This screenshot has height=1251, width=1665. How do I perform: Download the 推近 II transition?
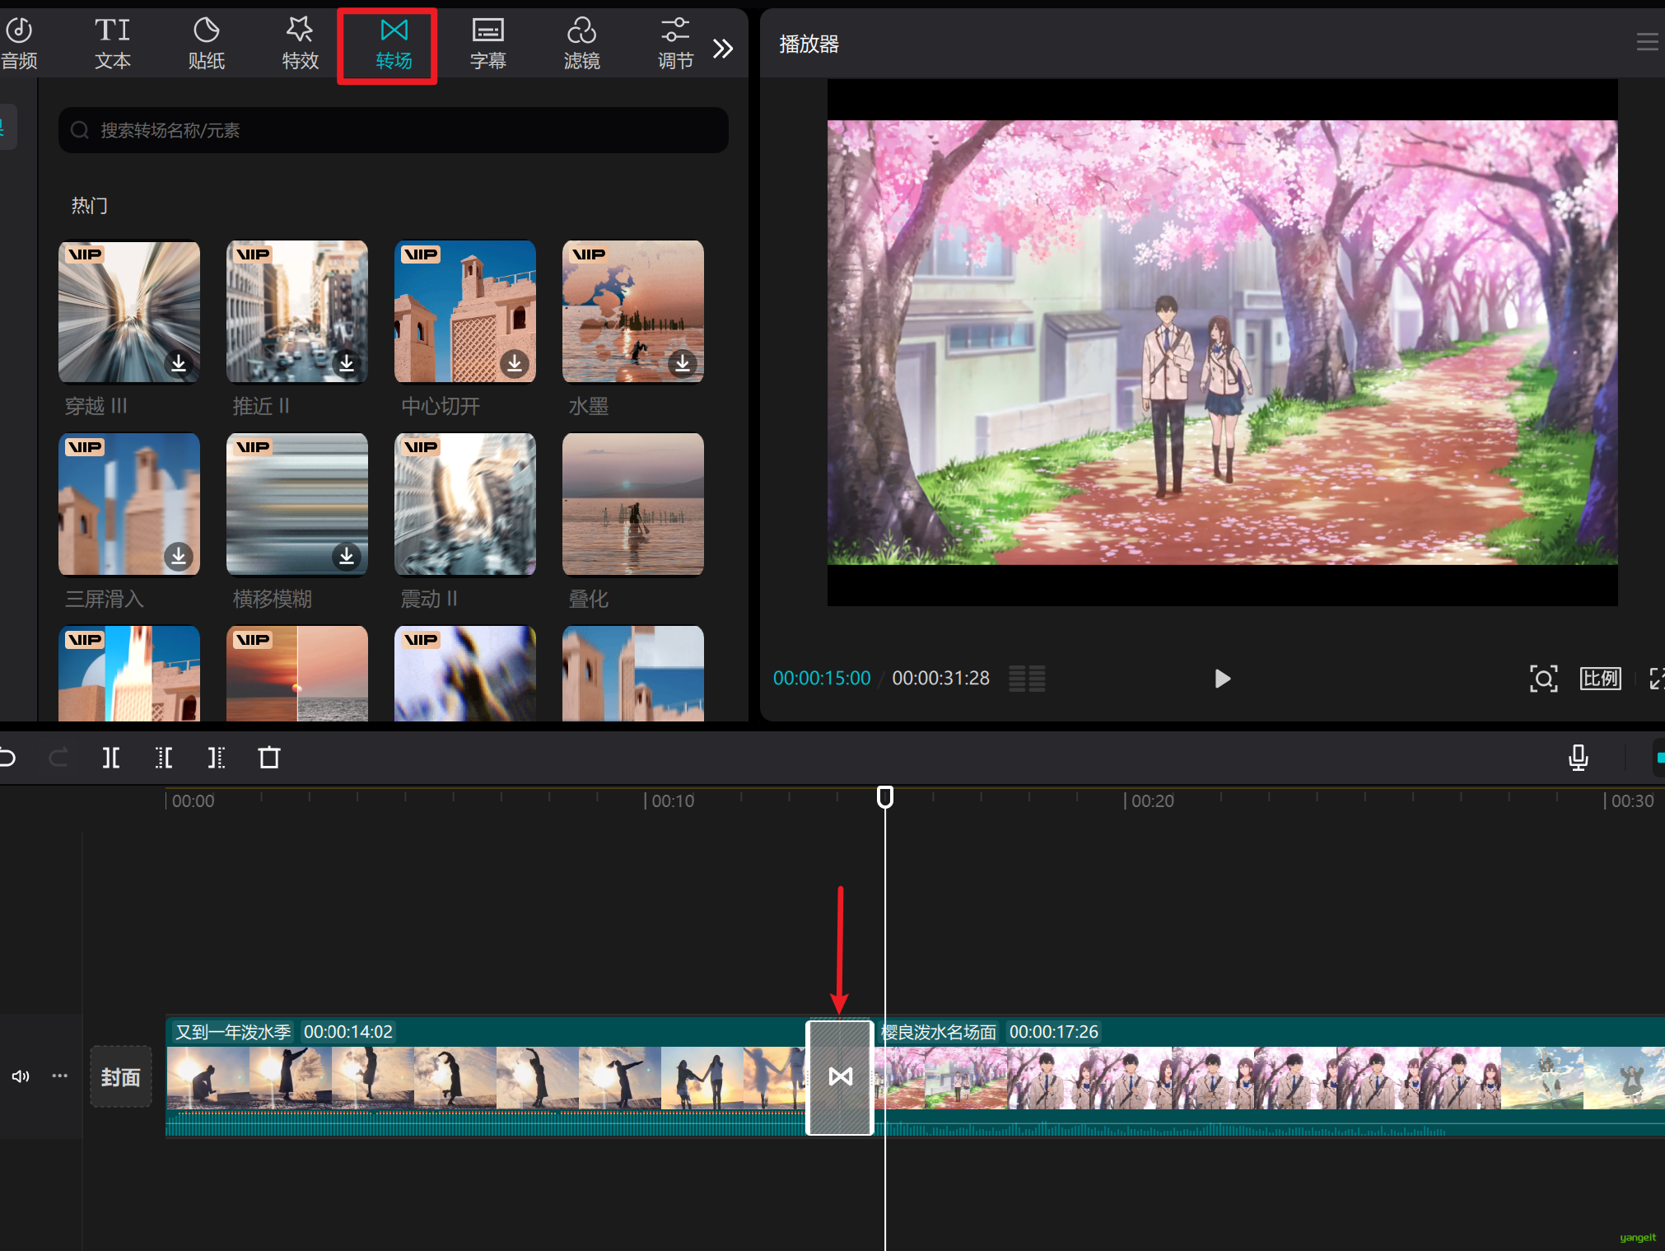tap(347, 362)
